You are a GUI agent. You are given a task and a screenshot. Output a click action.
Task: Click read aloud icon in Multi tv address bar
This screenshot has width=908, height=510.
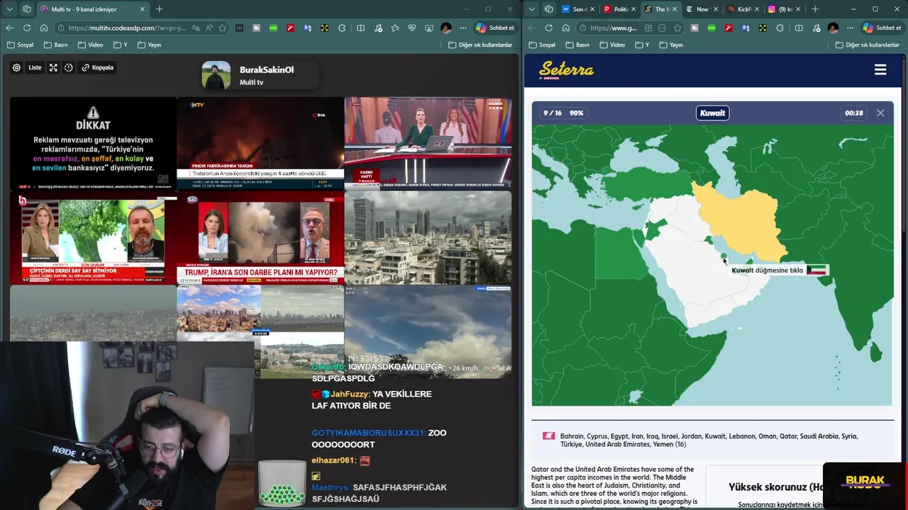209,28
